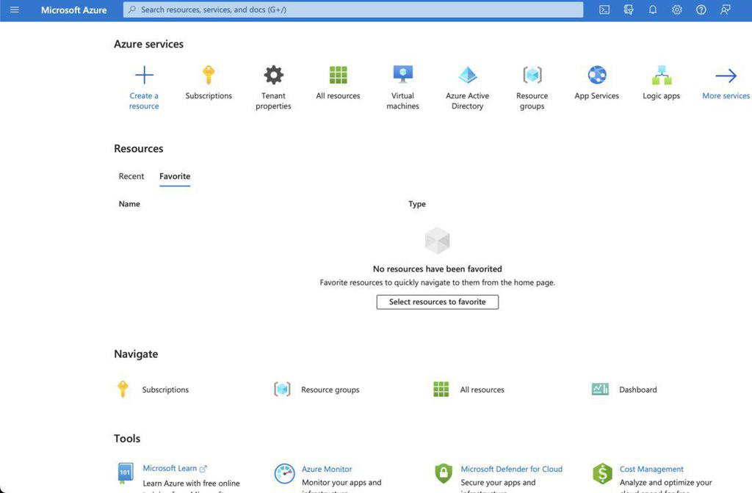Open the Help question mark icon
Viewport: 752px width, 493px height.
[x=701, y=10]
